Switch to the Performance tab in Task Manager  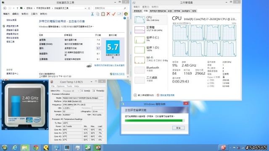click(x=146, y=11)
